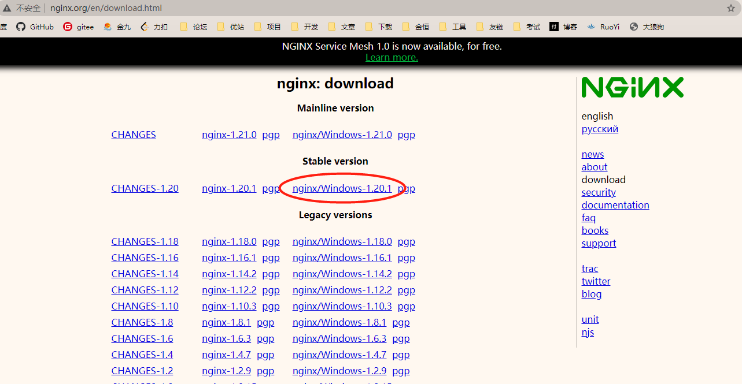The width and height of the screenshot is (742, 384).
Task: Open the twitter link
Action: pyautogui.click(x=596, y=281)
